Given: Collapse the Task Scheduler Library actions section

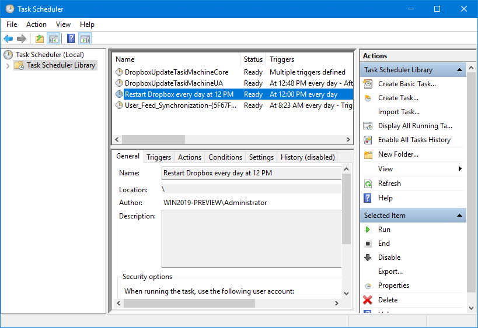Looking at the screenshot, I should [459, 70].
